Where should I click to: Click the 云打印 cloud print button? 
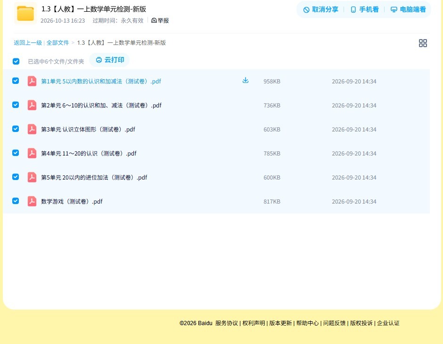pos(110,60)
